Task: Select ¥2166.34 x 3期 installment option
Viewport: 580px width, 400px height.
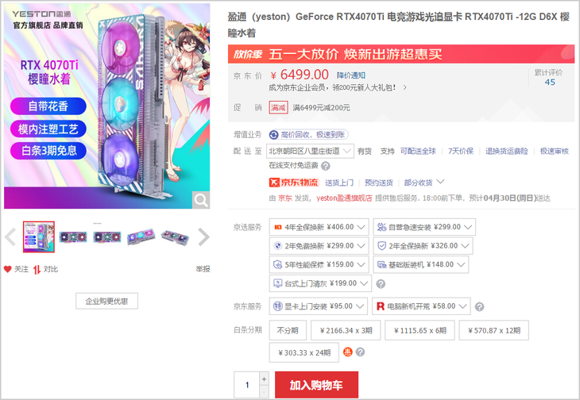Action: point(346,330)
